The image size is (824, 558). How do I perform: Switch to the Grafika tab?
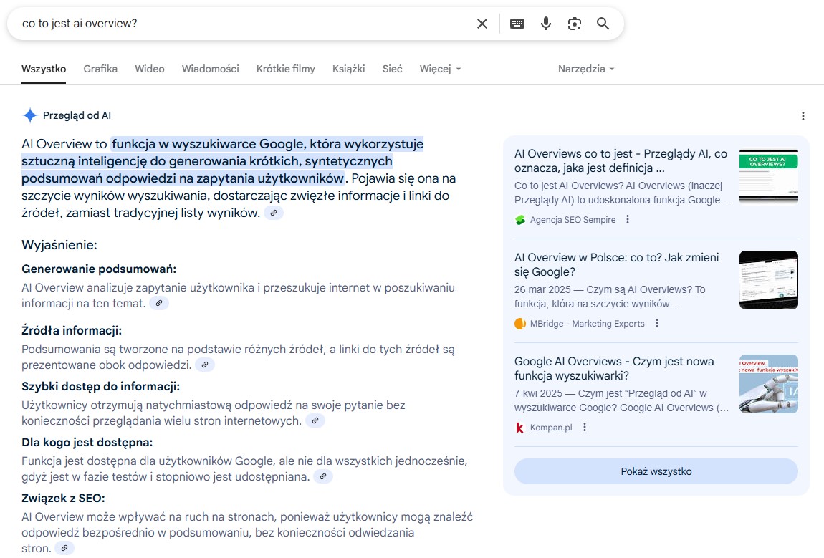click(x=100, y=69)
